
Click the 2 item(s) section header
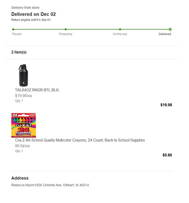point(19,52)
